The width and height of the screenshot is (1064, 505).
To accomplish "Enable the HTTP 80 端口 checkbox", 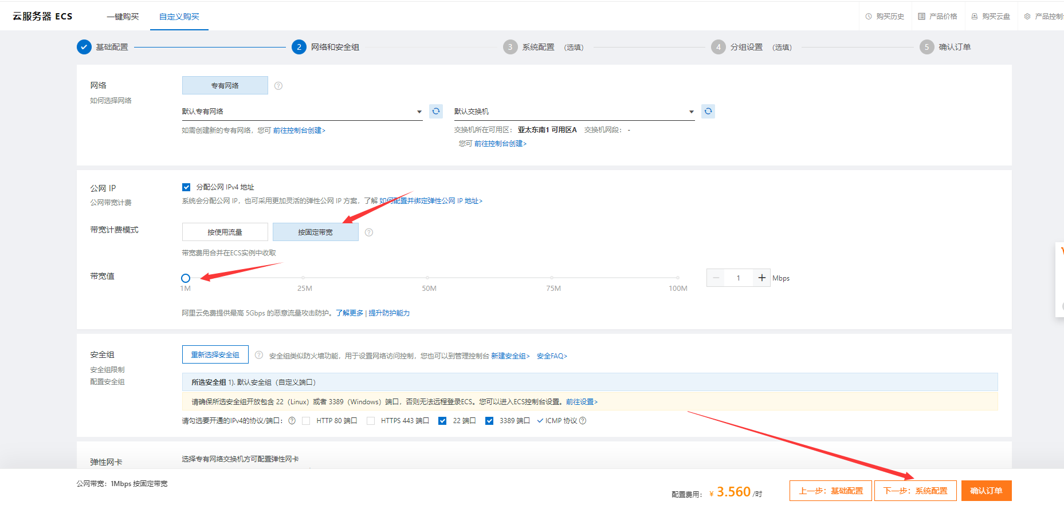I will click(x=306, y=421).
